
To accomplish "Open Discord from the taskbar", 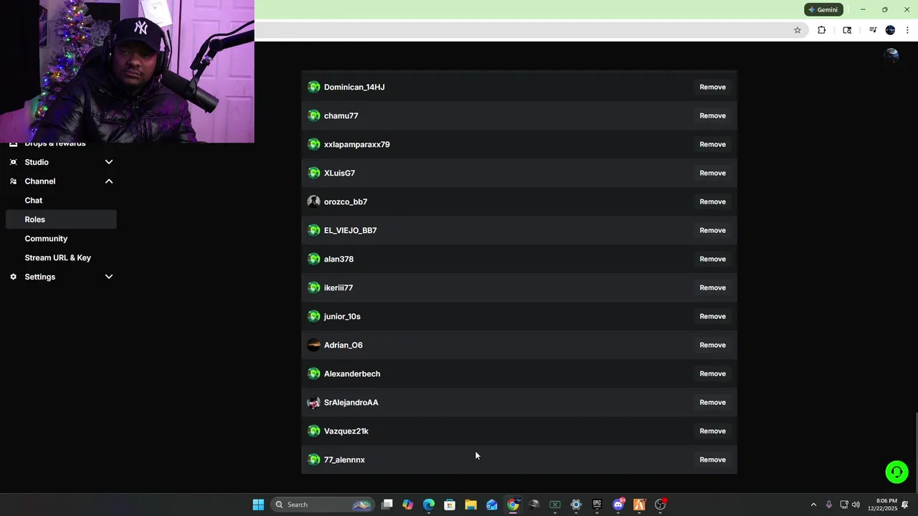I will pos(618,505).
